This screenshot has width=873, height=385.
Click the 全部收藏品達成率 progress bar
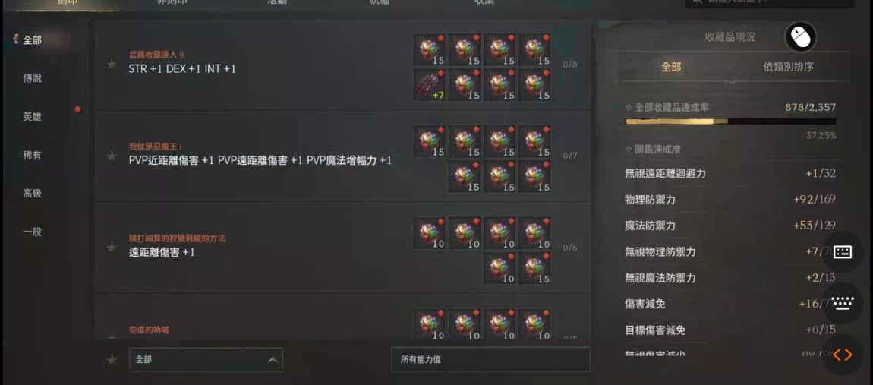point(730,121)
